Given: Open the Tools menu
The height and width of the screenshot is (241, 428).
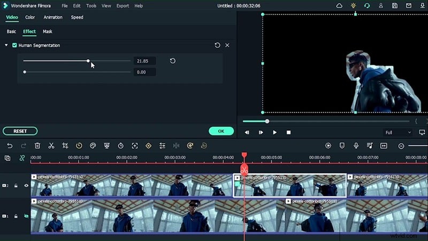Looking at the screenshot, I should (91, 6).
